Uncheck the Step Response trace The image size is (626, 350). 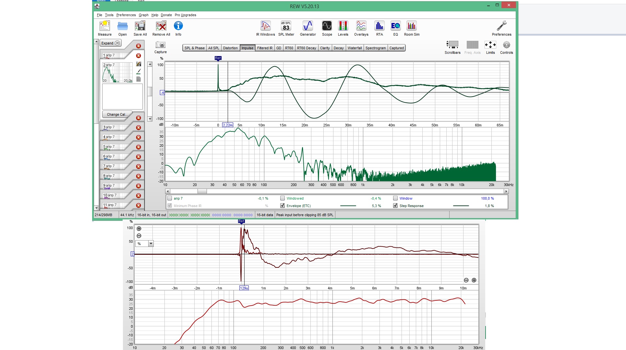point(395,206)
